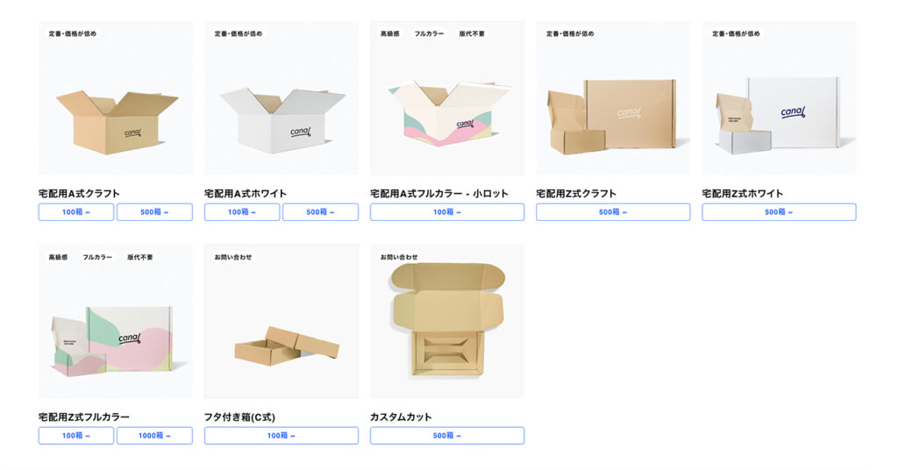
Task: Select 100箱〜 for 宅配用A式フルカラー 小ロット
Action: click(447, 212)
